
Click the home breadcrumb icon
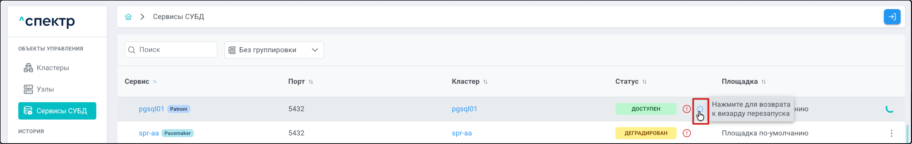pos(128,17)
